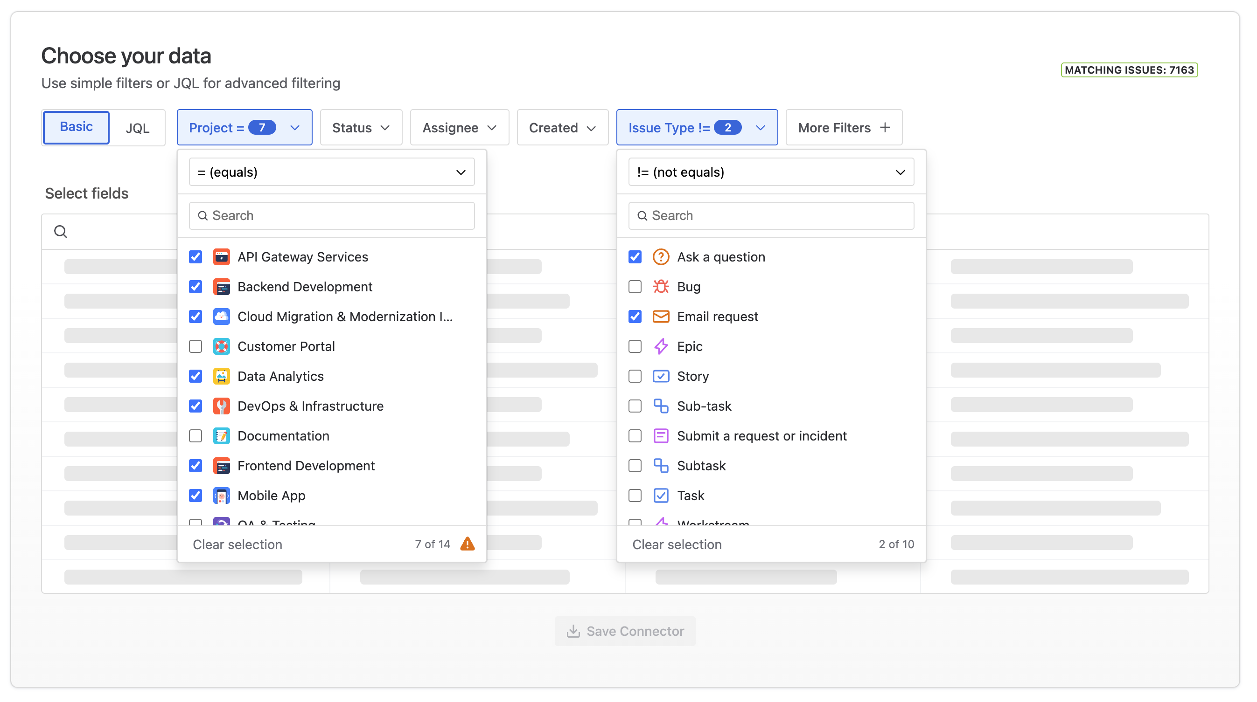Click the magnifier icon in Select fields search
The height and width of the screenshot is (702, 1257).
61,232
